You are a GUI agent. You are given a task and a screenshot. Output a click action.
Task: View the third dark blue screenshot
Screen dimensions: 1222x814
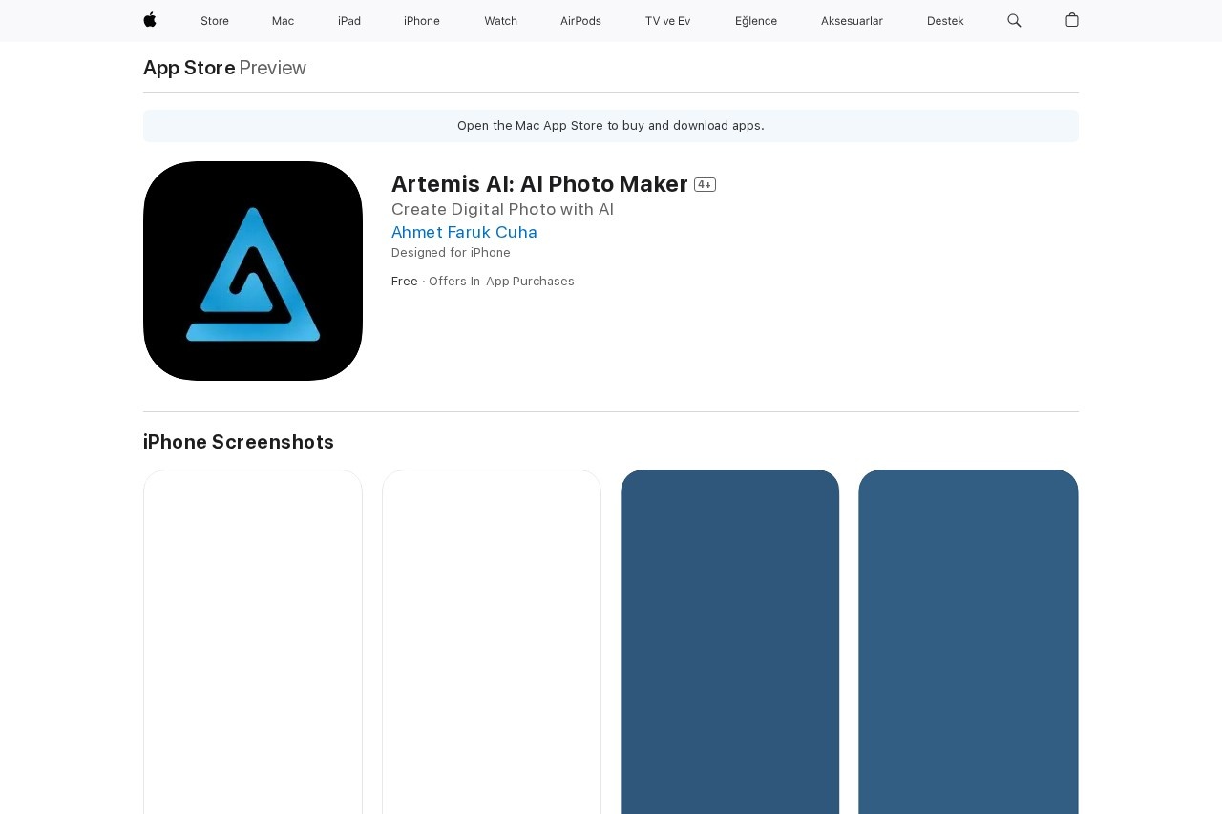point(730,641)
